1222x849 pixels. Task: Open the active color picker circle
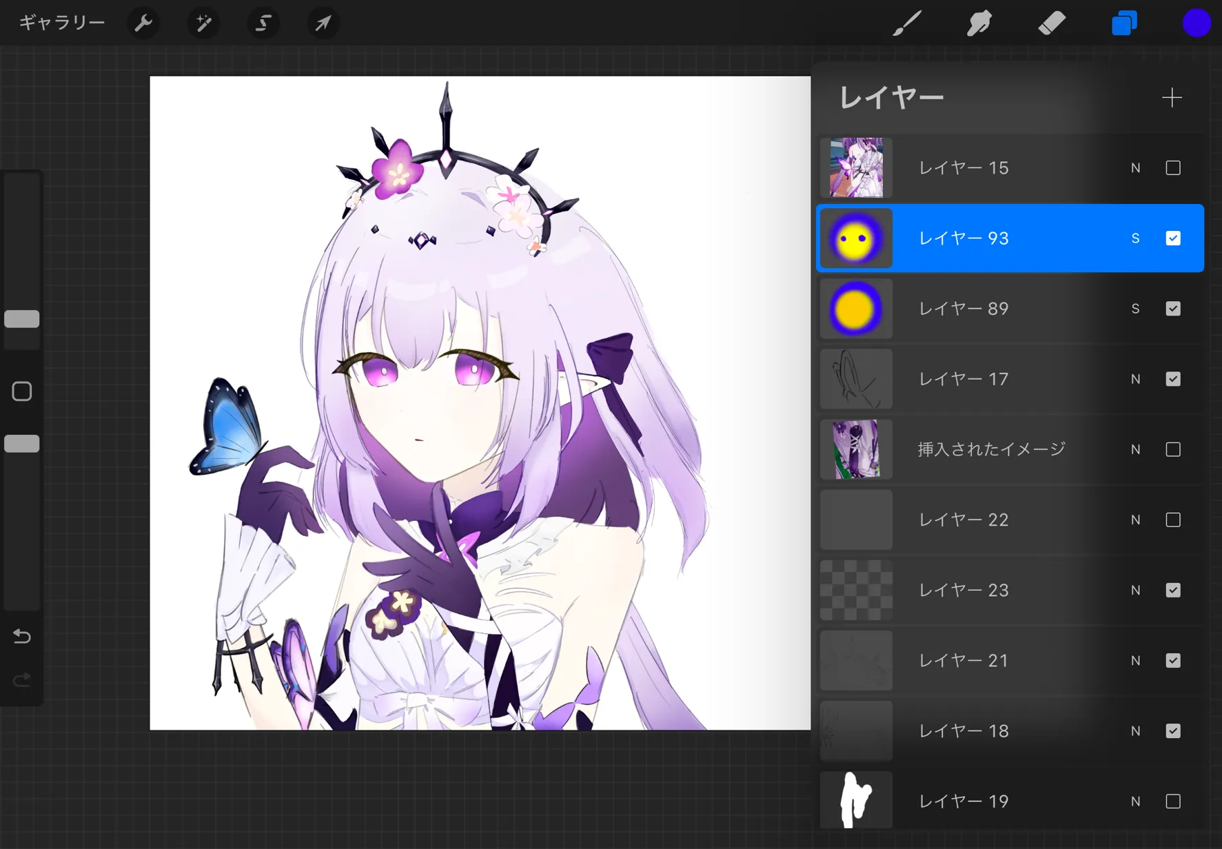click(1196, 23)
